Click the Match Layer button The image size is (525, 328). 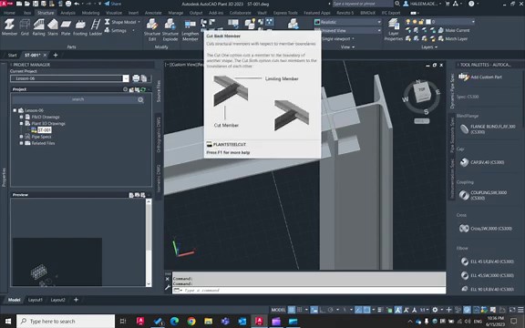pos(453,38)
